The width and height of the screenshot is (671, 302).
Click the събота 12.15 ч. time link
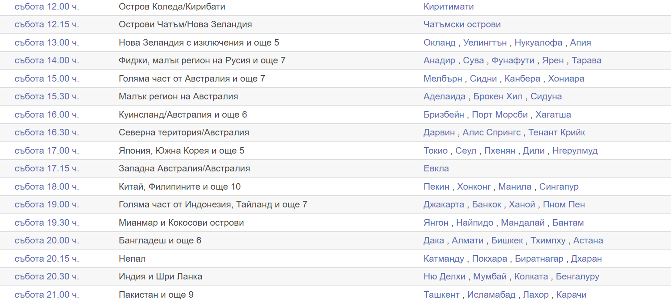(47, 25)
